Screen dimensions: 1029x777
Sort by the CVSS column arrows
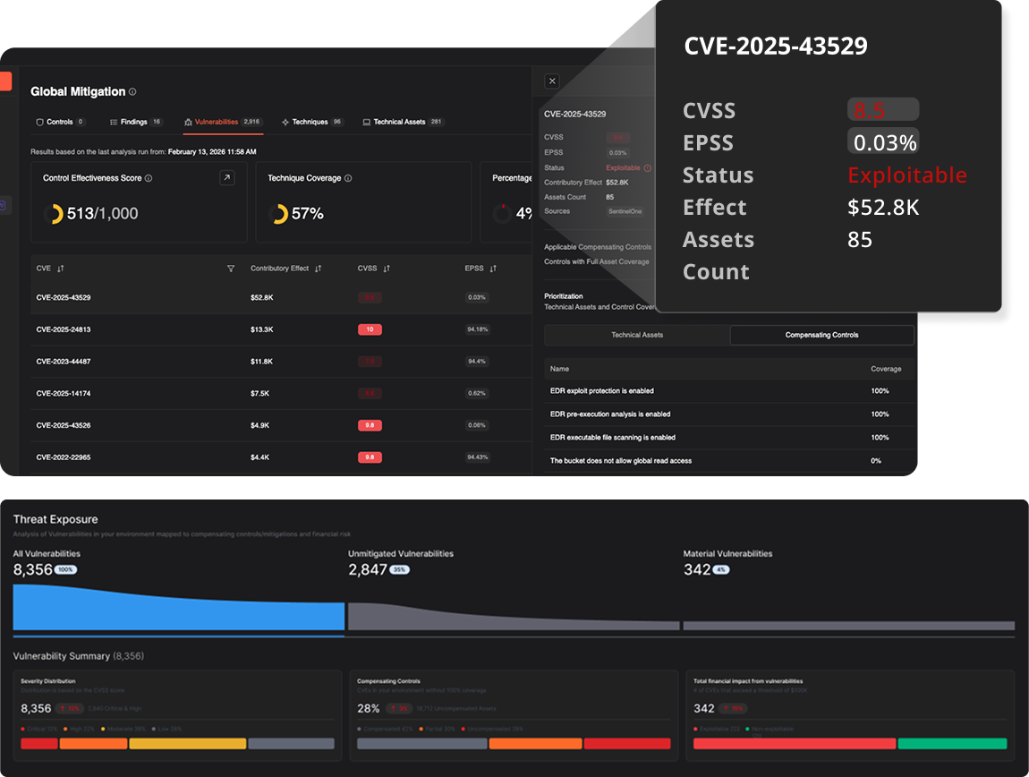(387, 269)
